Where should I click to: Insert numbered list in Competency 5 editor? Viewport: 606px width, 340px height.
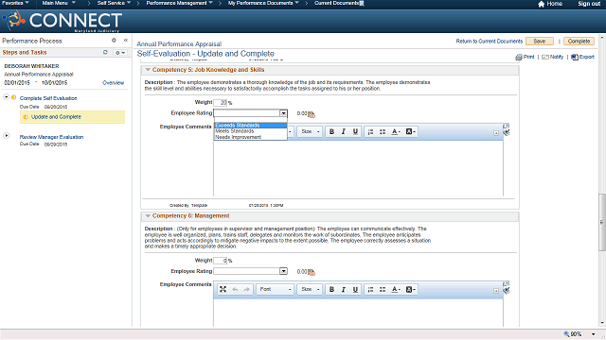point(370,132)
